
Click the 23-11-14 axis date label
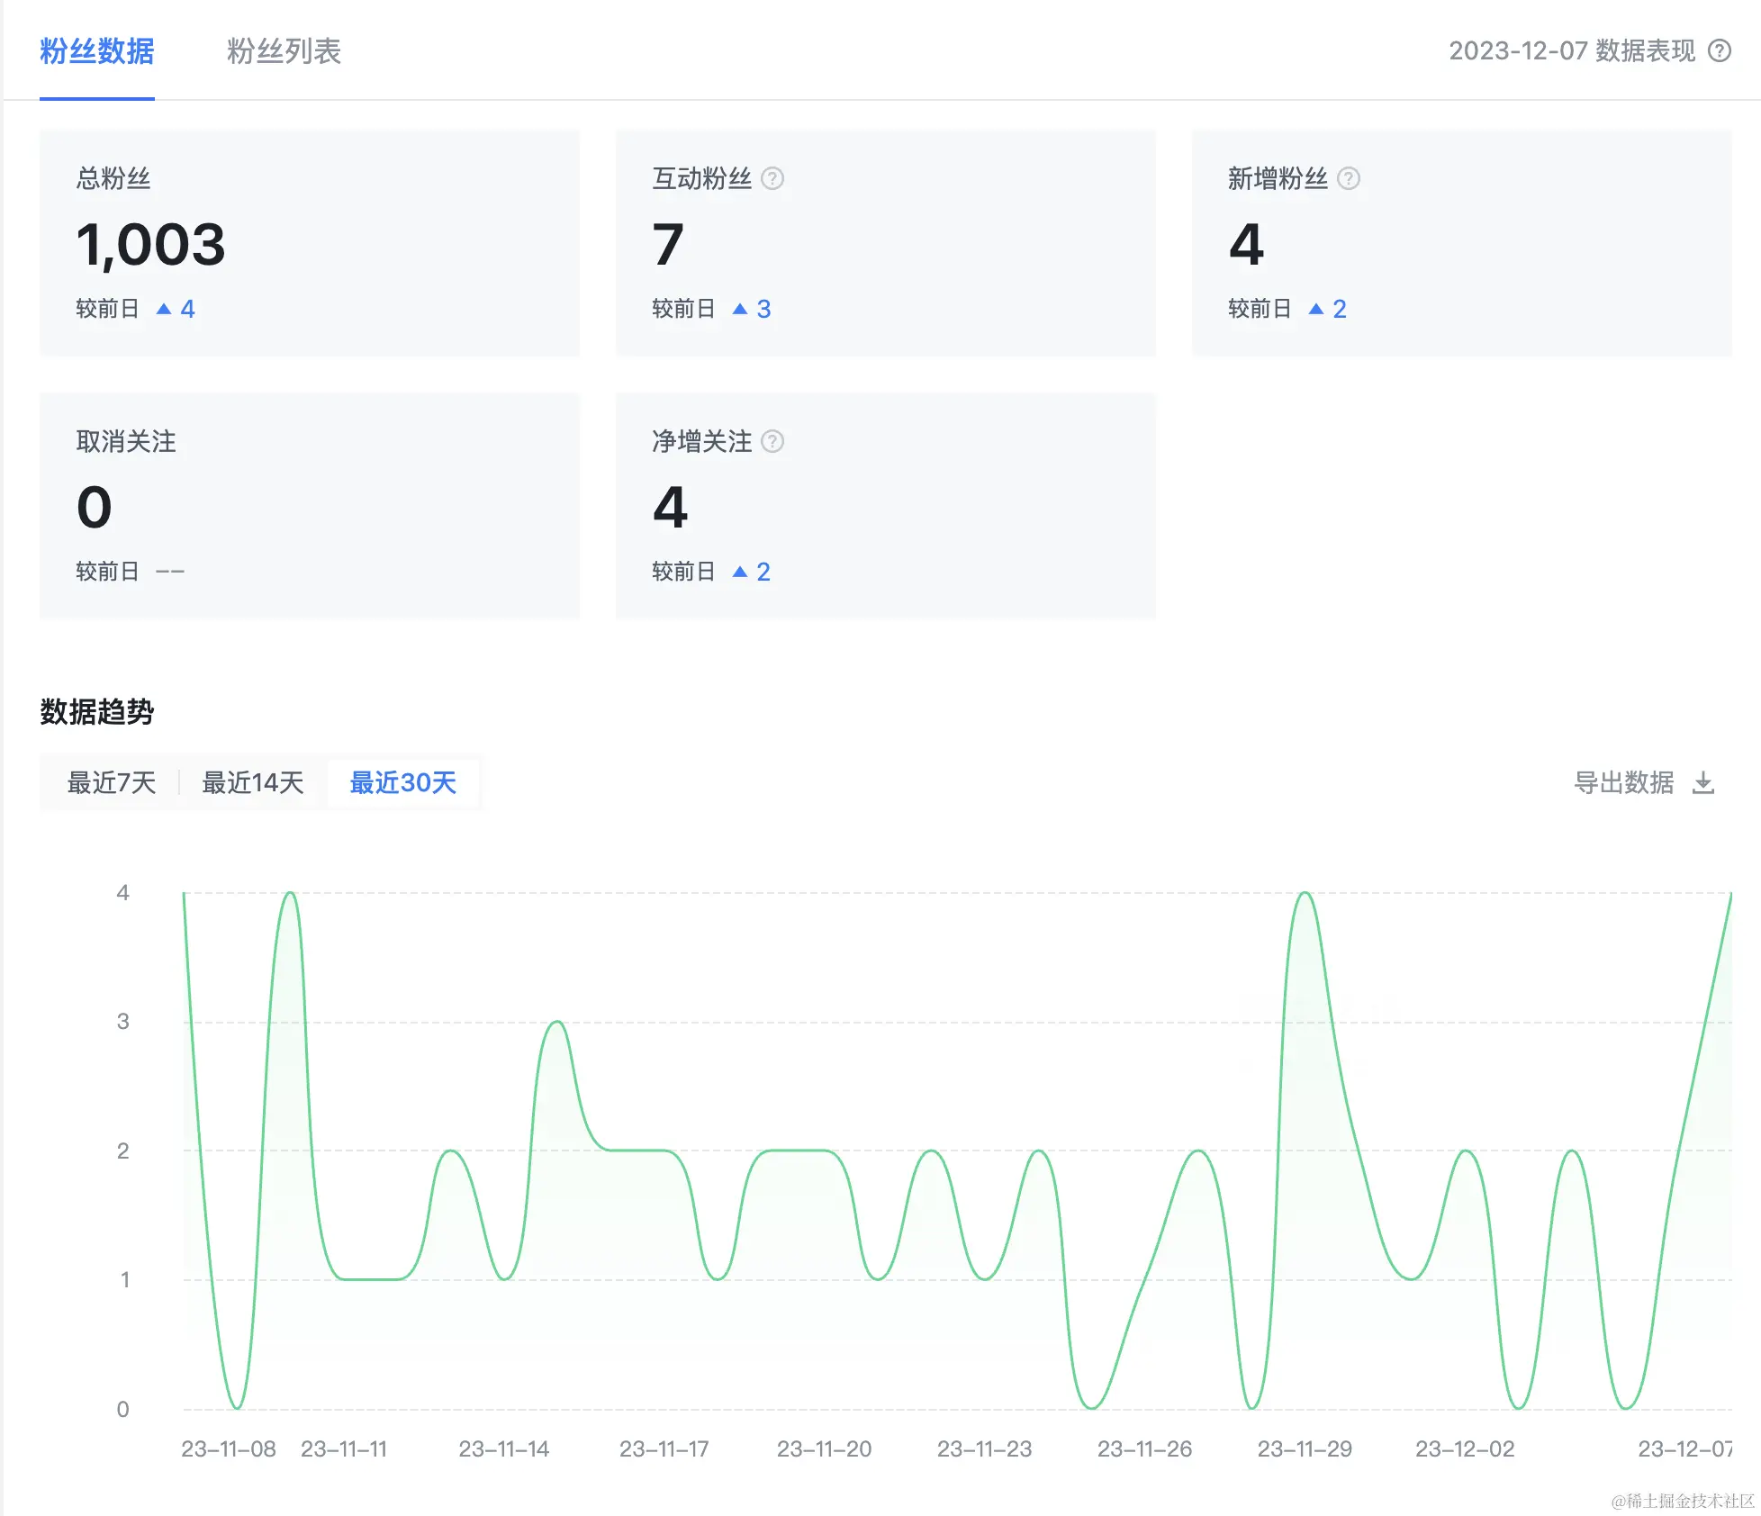503,1448
